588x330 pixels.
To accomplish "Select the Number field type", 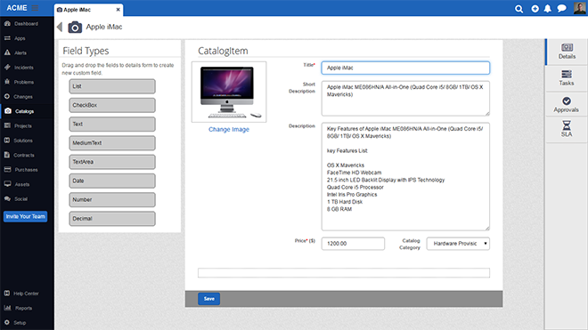I will click(x=112, y=199).
